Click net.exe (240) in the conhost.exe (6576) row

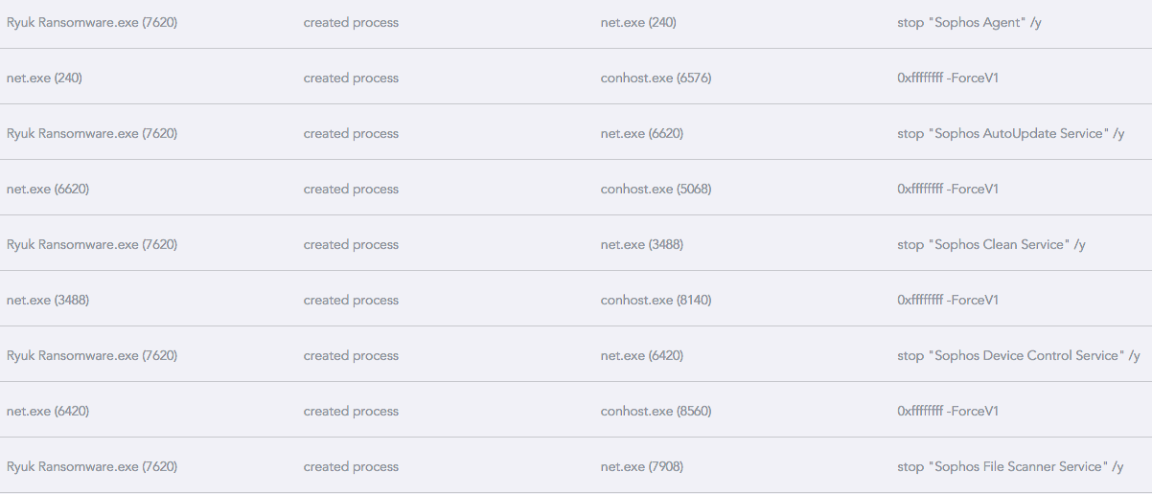point(44,78)
